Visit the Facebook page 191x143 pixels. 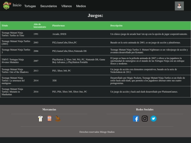pyautogui.click(x=136, y=119)
